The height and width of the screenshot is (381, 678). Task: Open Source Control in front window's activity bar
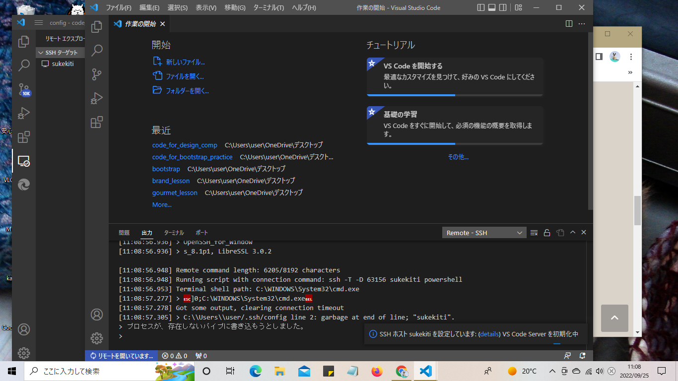click(97, 74)
